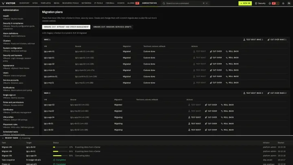Open Alarm definitions sidebar item
Image resolution: width=293 pixels, height=165 pixels.
(x=19, y=35)
